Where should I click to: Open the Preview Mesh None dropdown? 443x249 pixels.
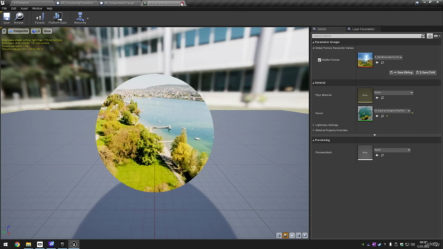pyautogui.click(x=392, y=150)
